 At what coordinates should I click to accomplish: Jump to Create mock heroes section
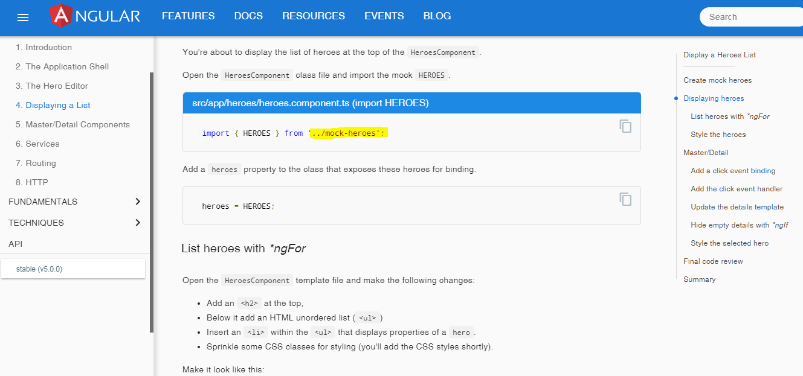click(x=717, y=80)
